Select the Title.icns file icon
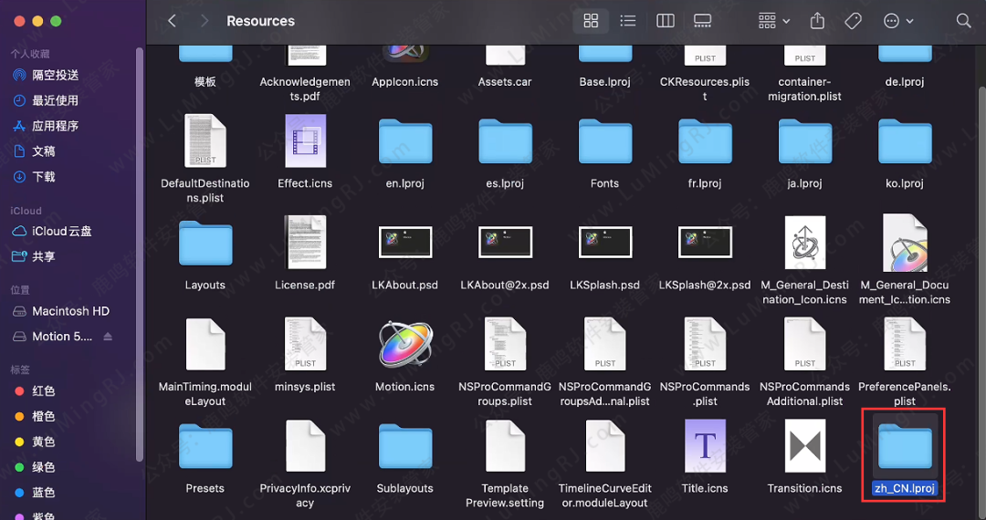Viewport: 986px width, 520px height. 705,446
